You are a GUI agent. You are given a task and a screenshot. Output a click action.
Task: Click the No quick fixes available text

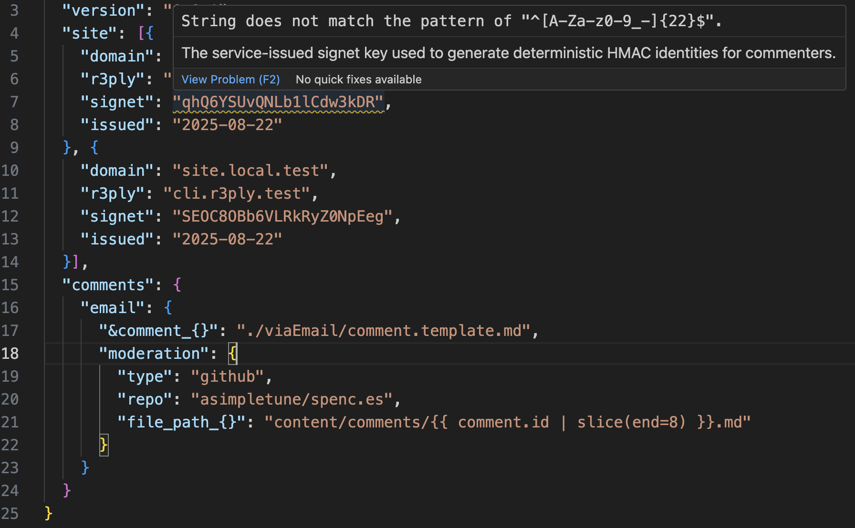click(358, 79)
